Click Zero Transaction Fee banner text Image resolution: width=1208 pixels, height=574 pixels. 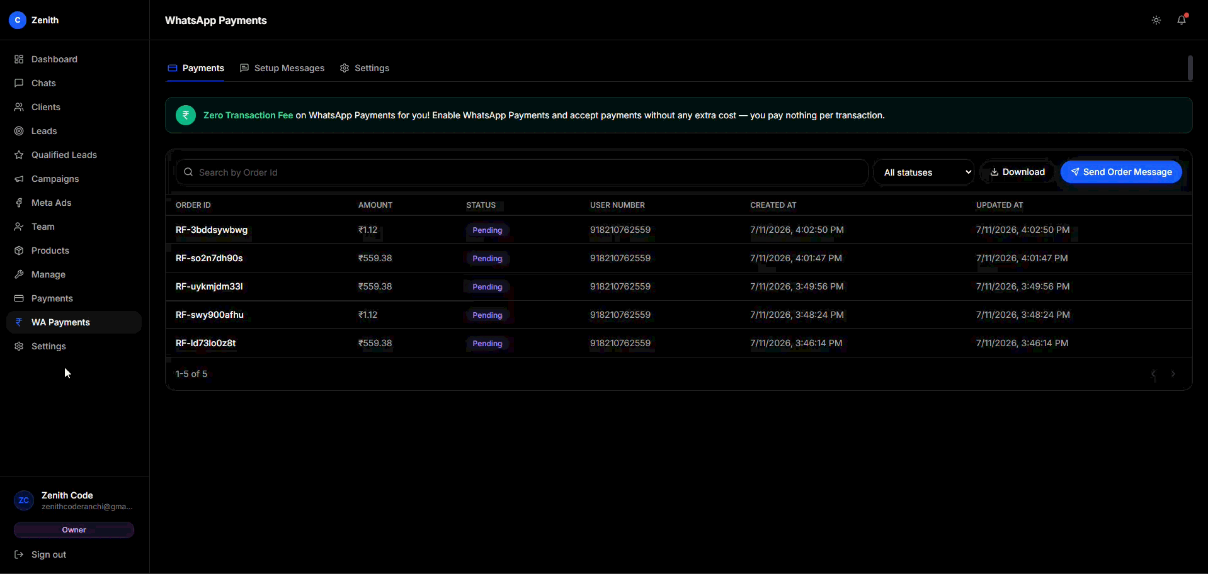click(248, 115)
